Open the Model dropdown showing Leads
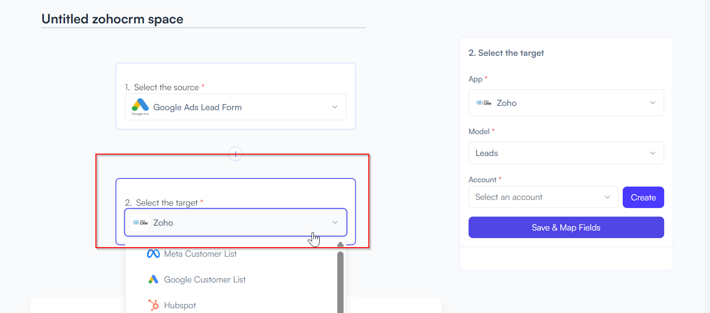Screen dimensions: 710x313 pos(566,153)
